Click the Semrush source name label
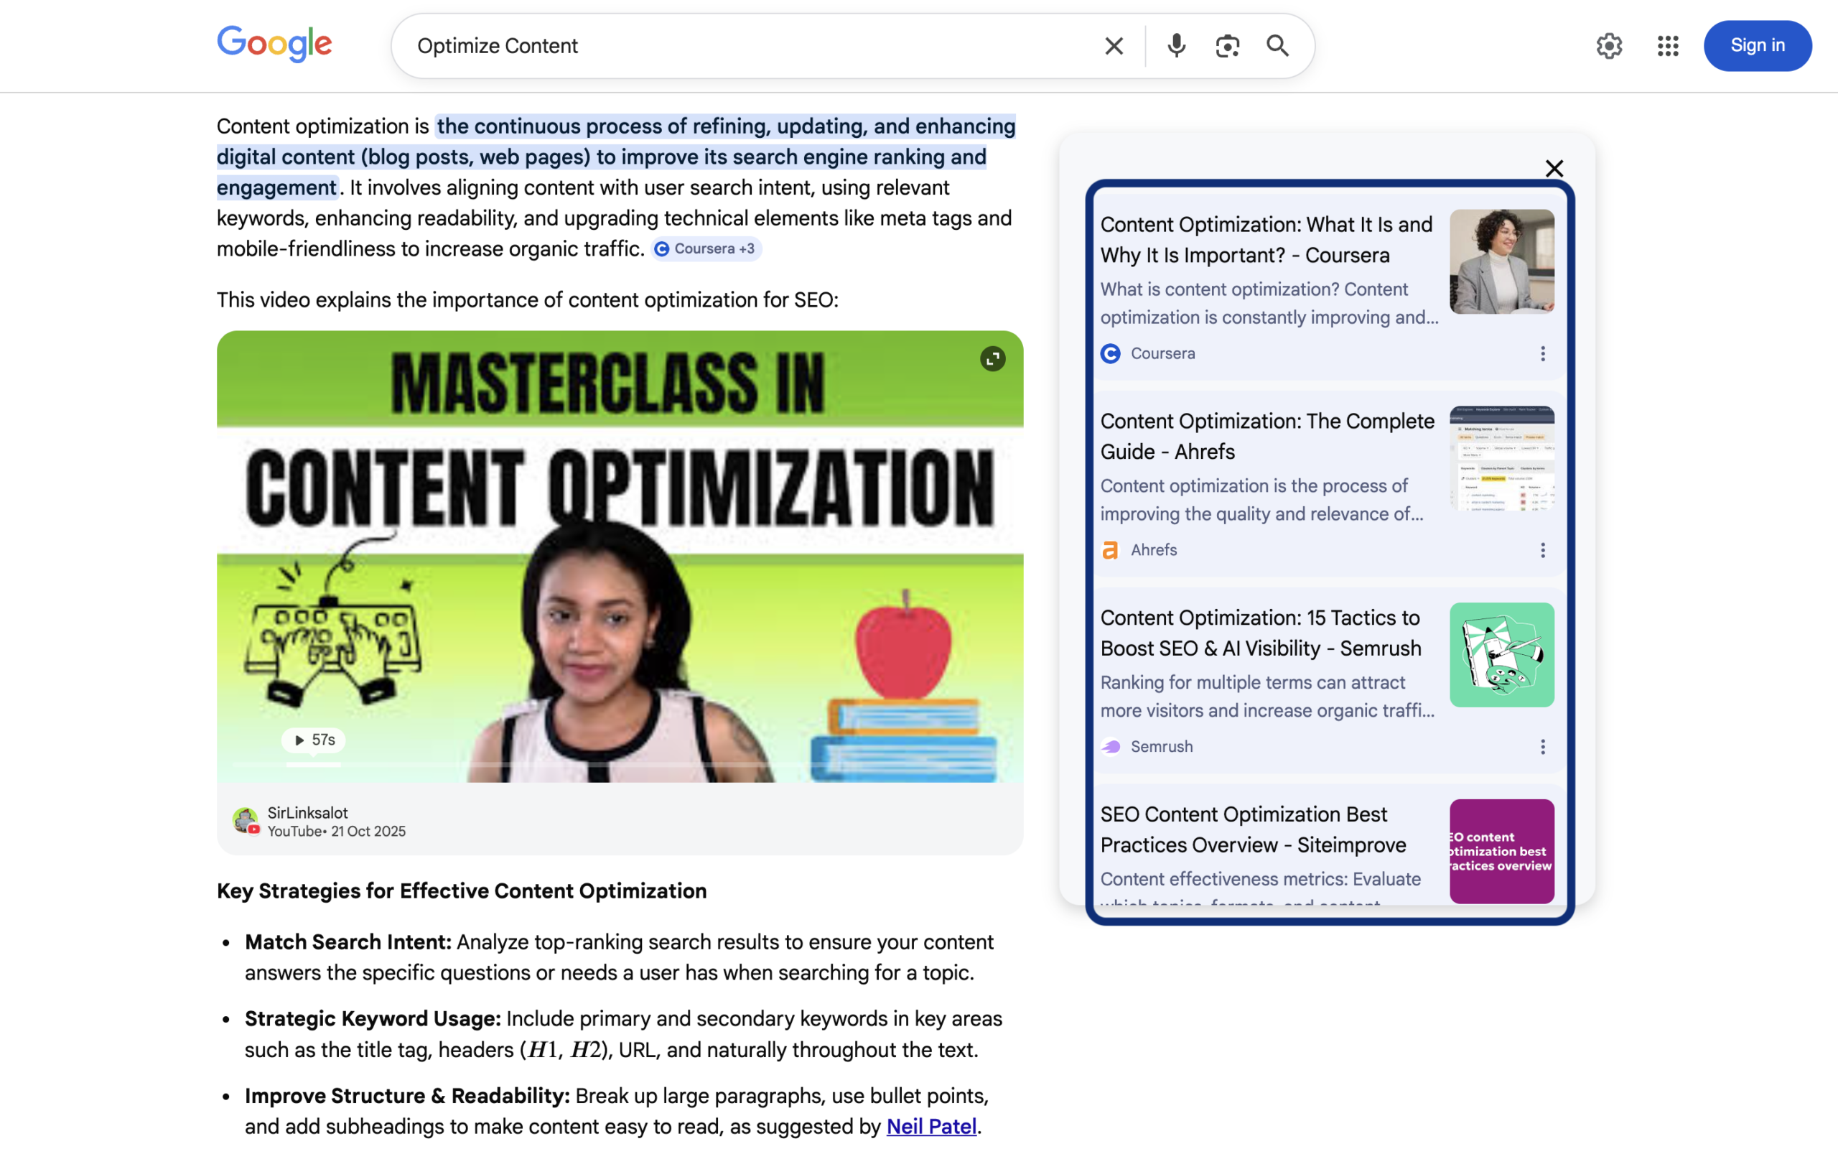1838x1149 pixels. point(1161,747)
